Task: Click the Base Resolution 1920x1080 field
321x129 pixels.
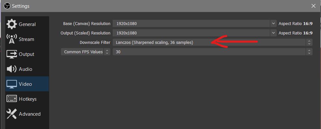Action: tap(191, 23)
